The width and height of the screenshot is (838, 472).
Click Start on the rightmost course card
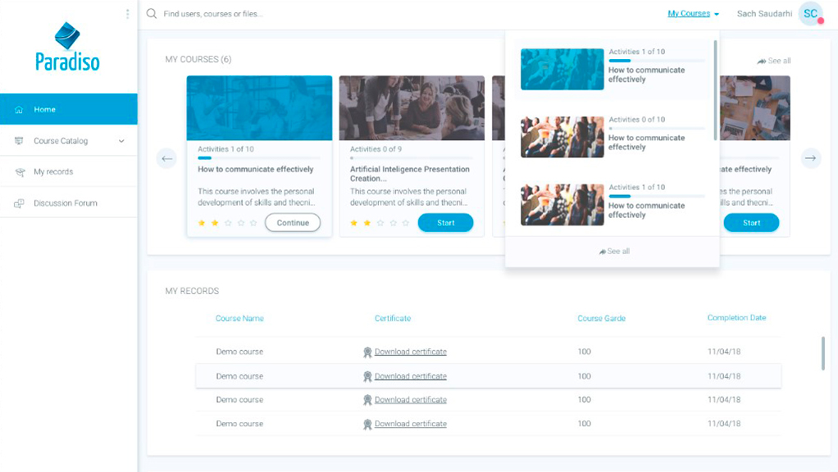[751, 223]
